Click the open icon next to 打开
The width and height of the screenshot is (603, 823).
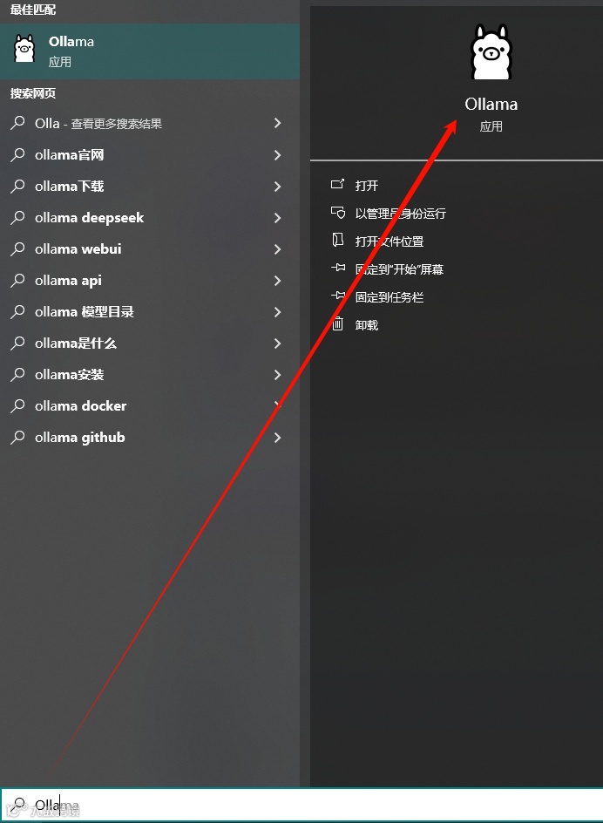(337, 184)
